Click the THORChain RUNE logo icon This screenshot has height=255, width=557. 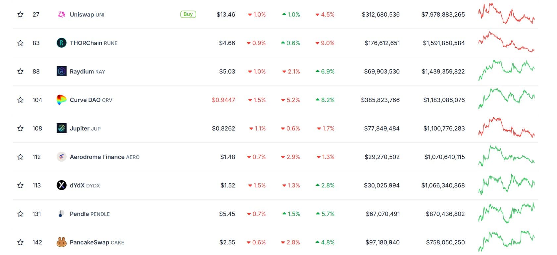pos(62,43)
